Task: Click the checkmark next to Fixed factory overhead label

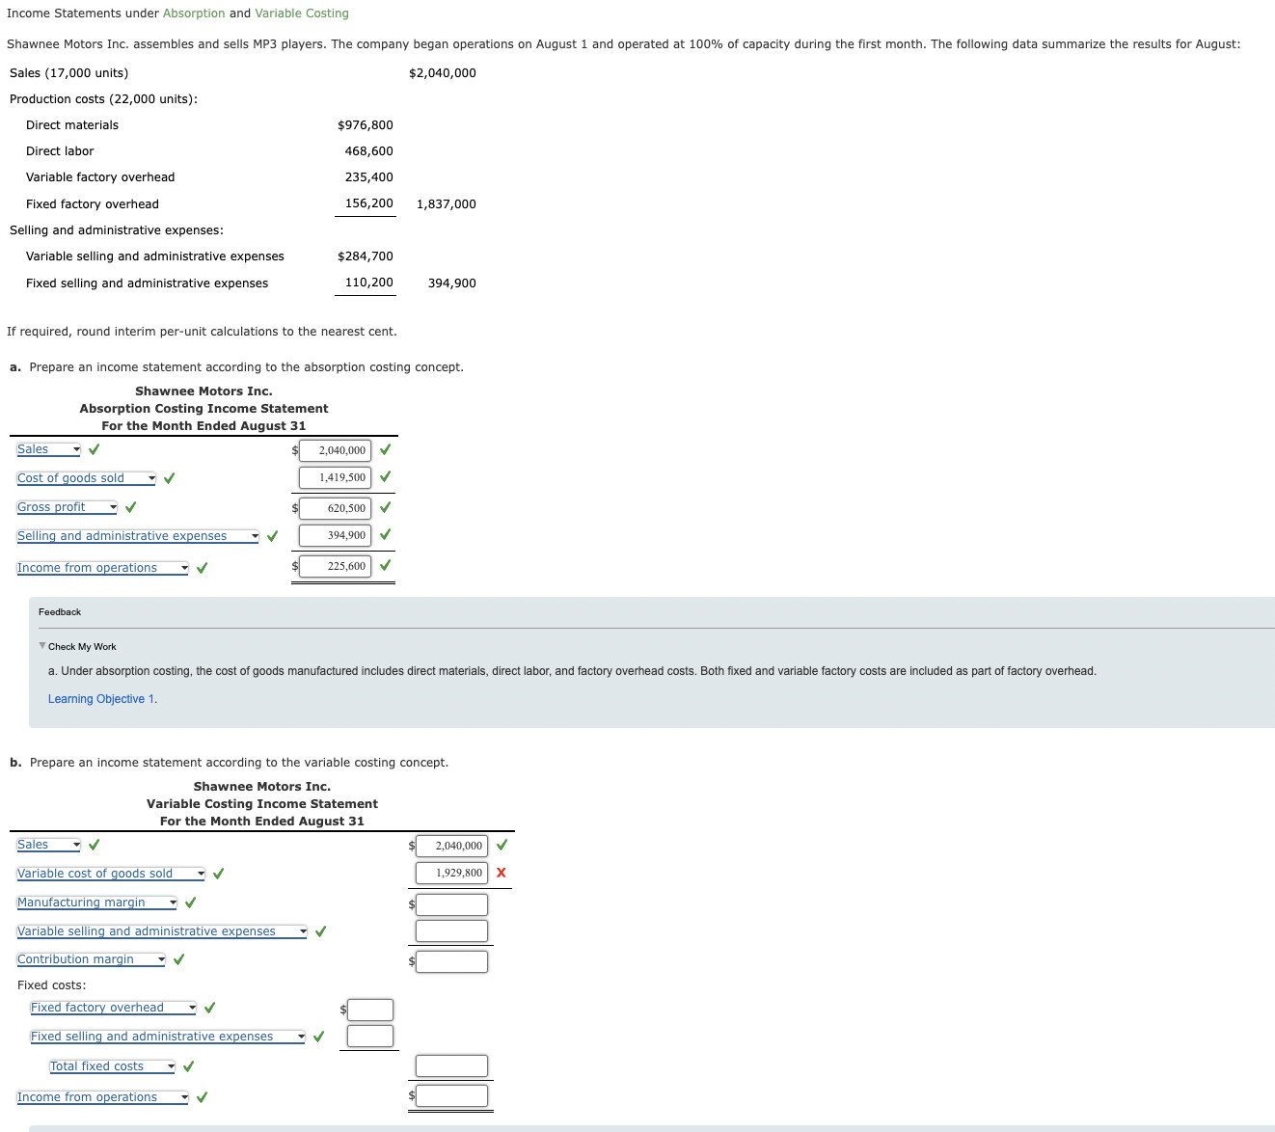Action: coord(209,1007)
